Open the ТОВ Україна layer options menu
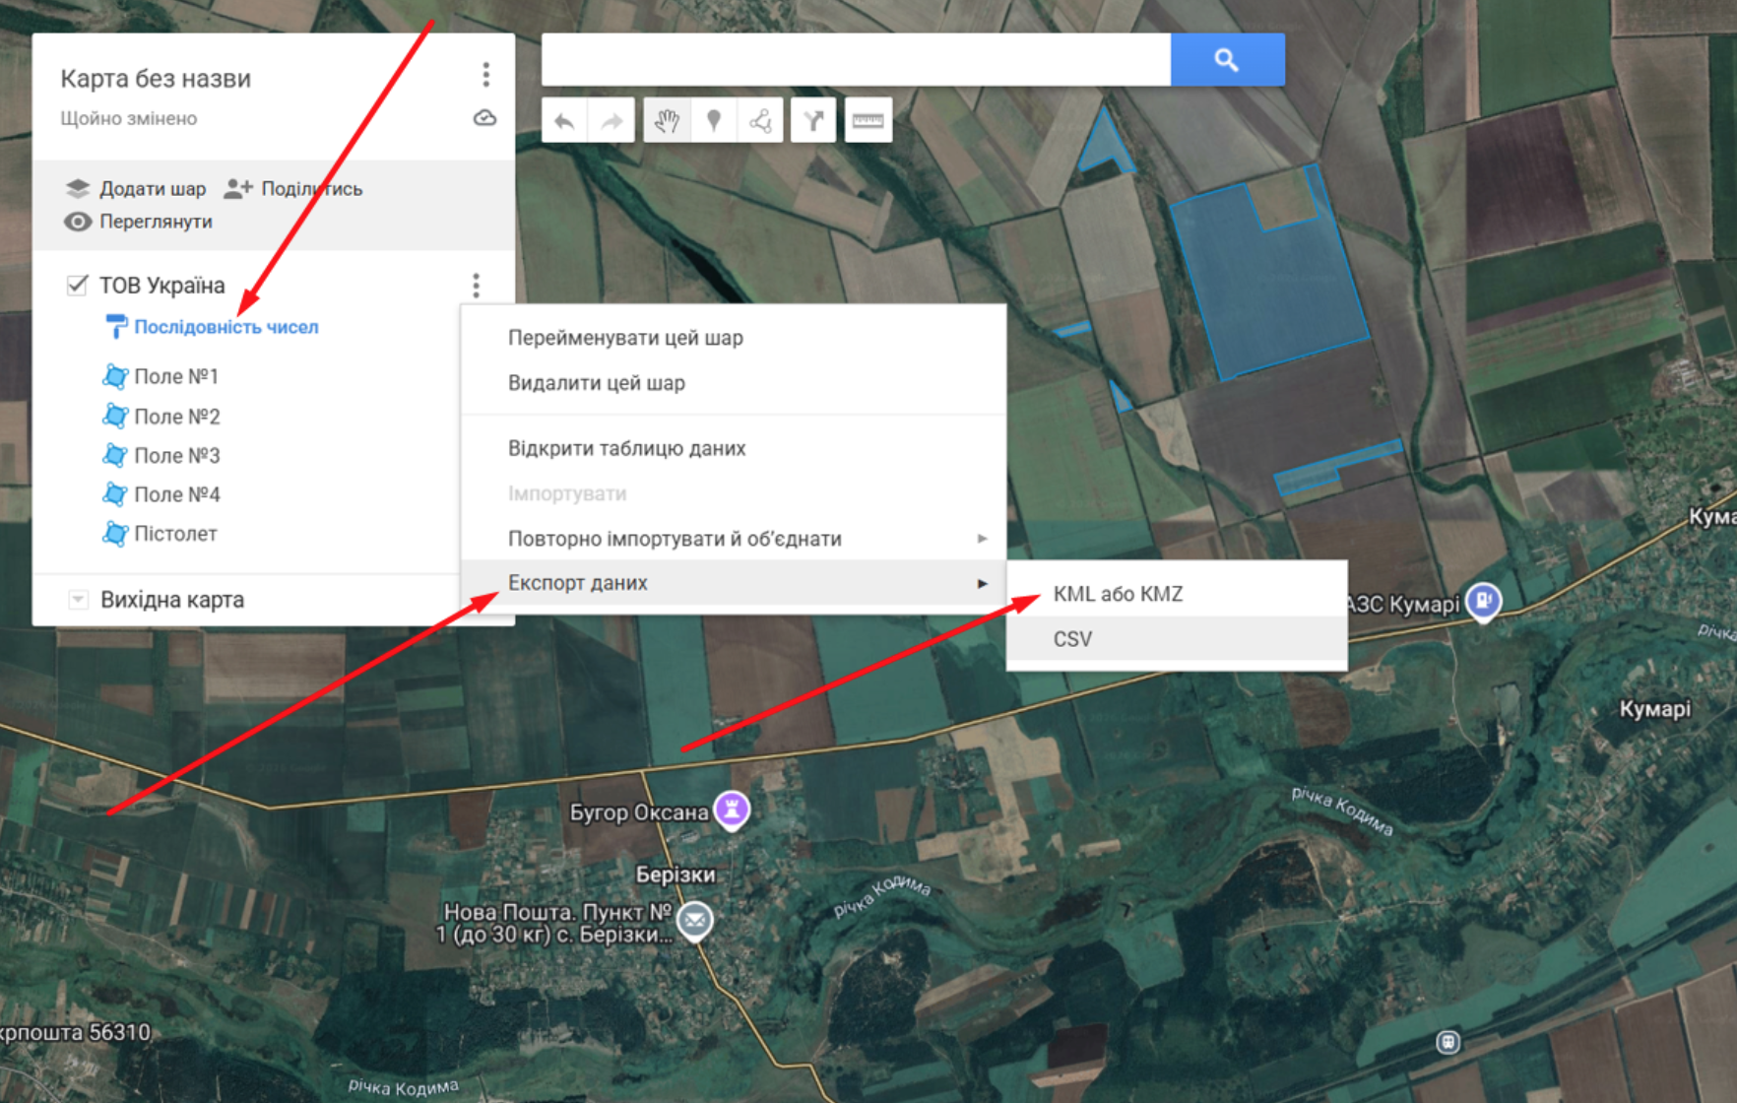This screenshot has height=1103, width=1737. coord(476,286)
